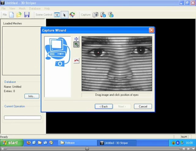Click the network tray icon beside clock
196x151 pixels.
pos(182,143)
